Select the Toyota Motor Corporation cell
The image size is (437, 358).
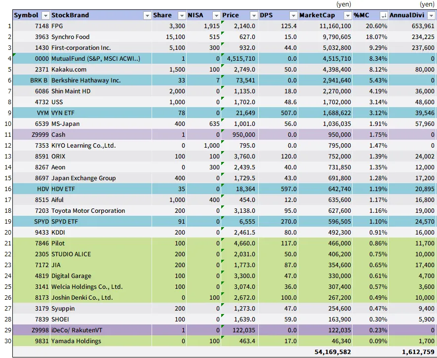point(99,211)
